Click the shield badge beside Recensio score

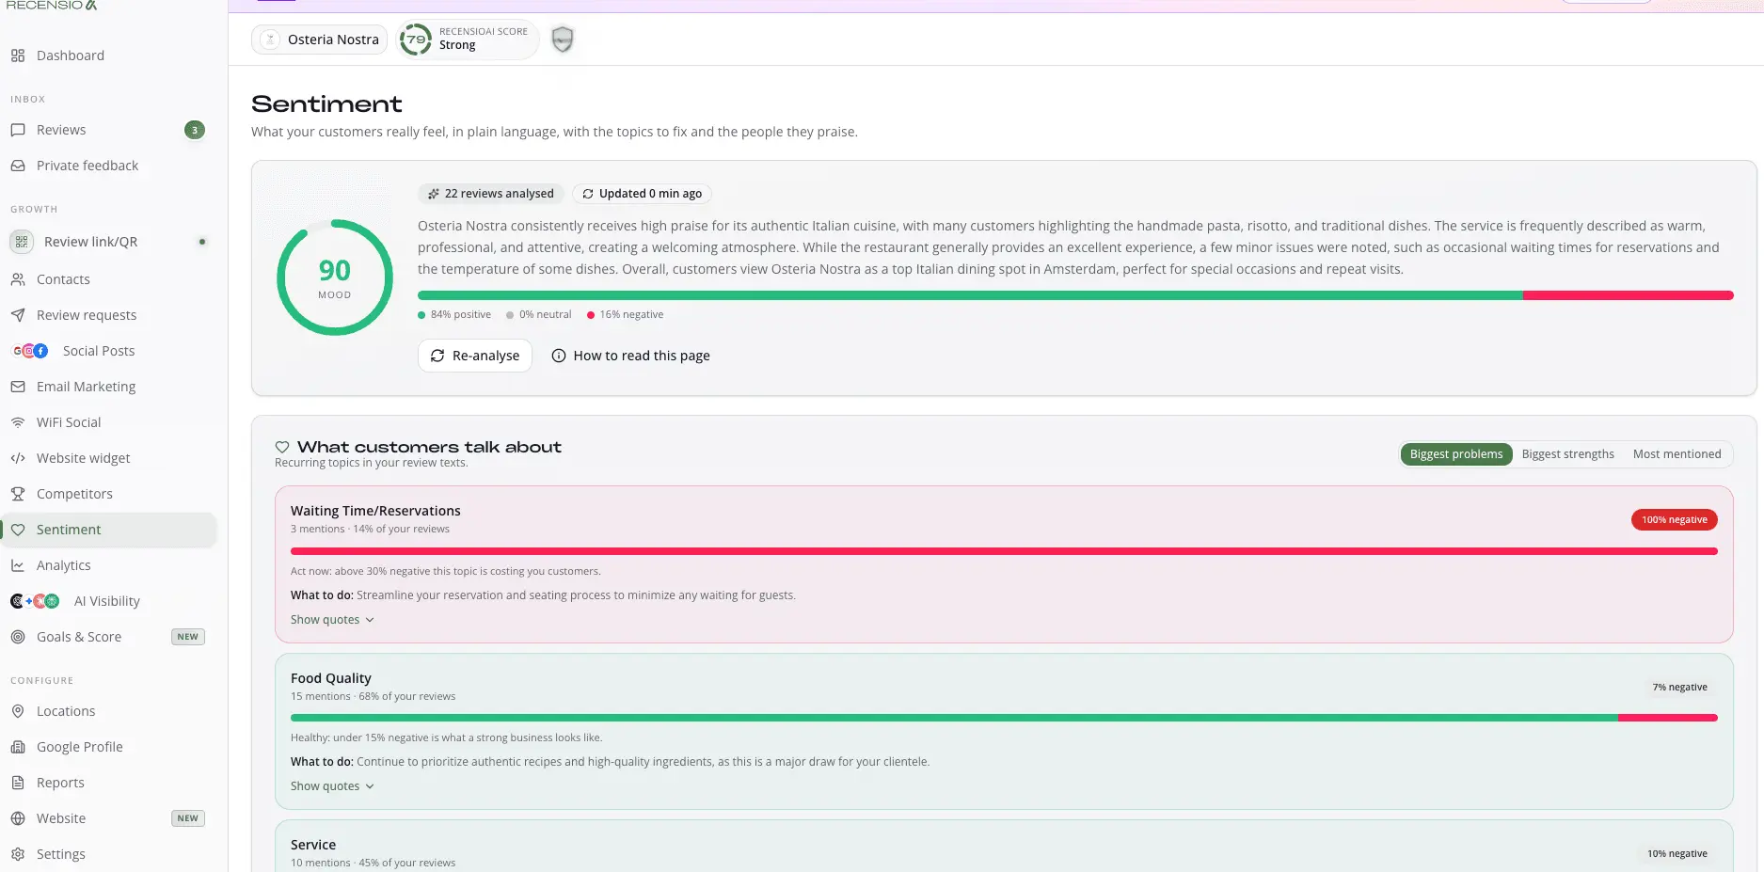[563, 40]
